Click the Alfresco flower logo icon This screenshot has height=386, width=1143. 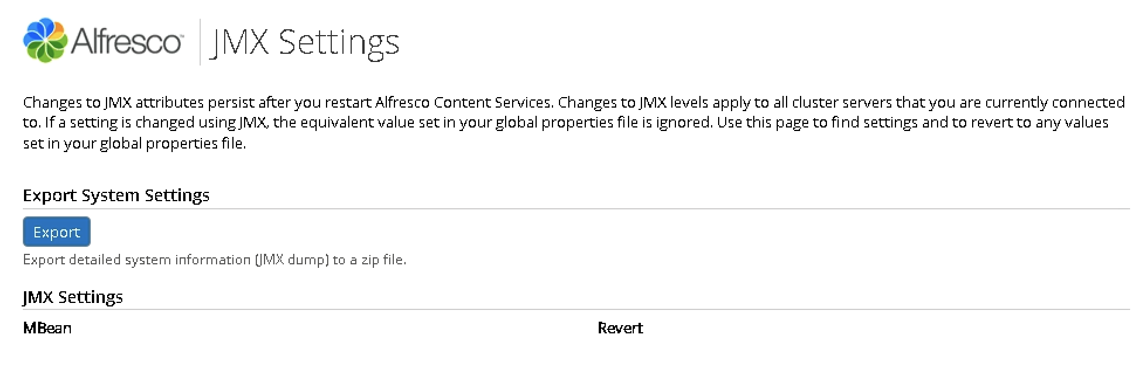tap(45, 40)
